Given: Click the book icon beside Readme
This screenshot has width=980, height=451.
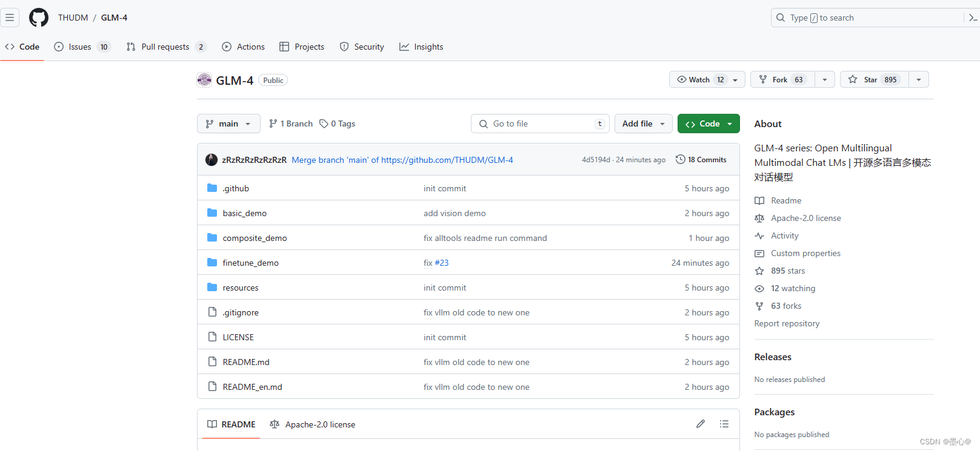Looking at the screenshot, I should click(x=759, y=201).
